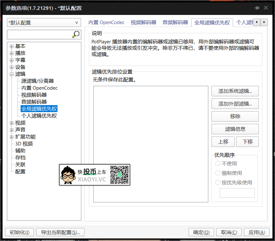The image size is (275, 241).
Task: Select the 按优先级使用 radio option
Action: click(x=218, y=182)
